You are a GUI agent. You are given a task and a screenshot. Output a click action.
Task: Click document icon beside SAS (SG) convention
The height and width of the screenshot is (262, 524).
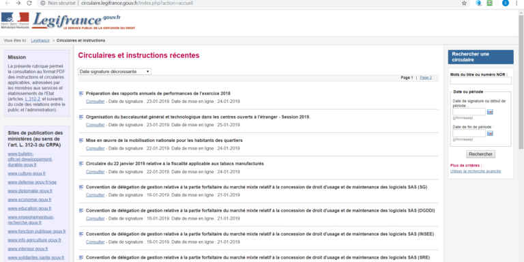(81, 187)
